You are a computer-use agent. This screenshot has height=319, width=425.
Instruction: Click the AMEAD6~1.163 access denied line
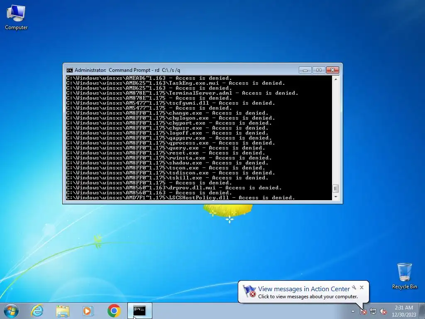(x=149, y=78)
